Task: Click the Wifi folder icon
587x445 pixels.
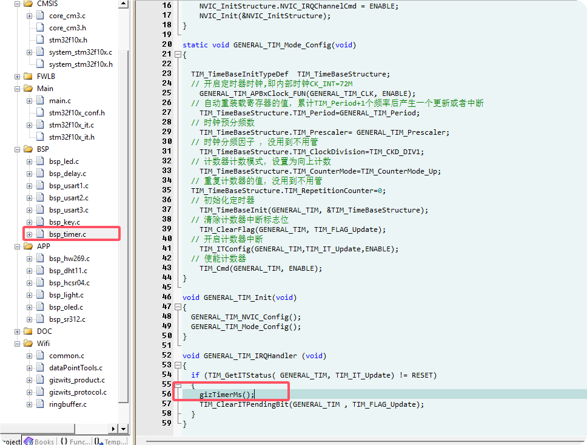Action: pyautogui.click(x=28, y=344)
